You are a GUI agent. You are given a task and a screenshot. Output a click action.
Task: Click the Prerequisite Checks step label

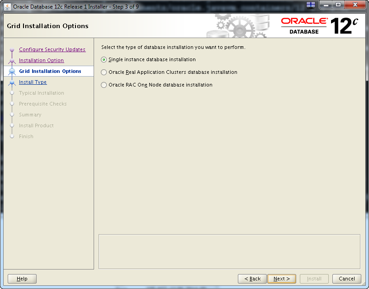[x=43, y=104]
